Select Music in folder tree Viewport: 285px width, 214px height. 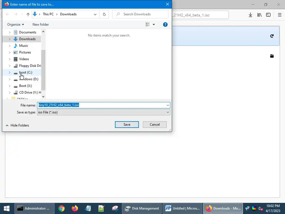pyautogui.click(x=24, y=46)
